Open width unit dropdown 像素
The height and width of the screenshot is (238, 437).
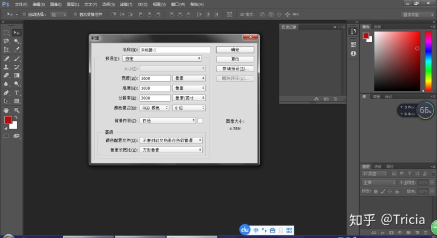(x=189, y=78)
